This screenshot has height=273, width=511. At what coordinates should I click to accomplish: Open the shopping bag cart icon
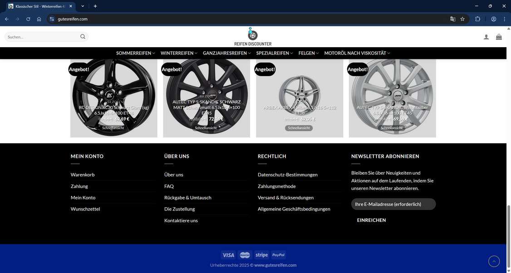click(499, 37)
